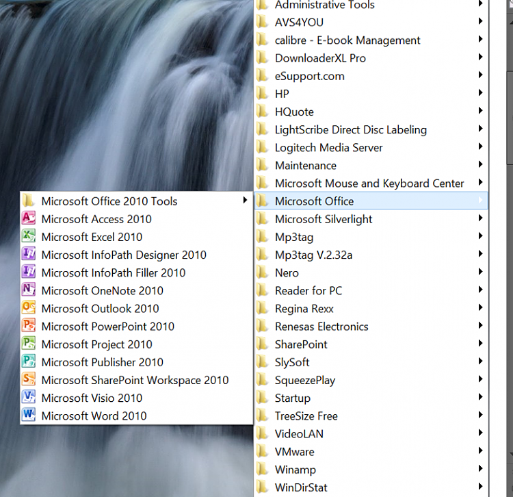This screenshot has width=513, height=497.
Task: Click the VideoLAN folder icon
Action: 262,433
